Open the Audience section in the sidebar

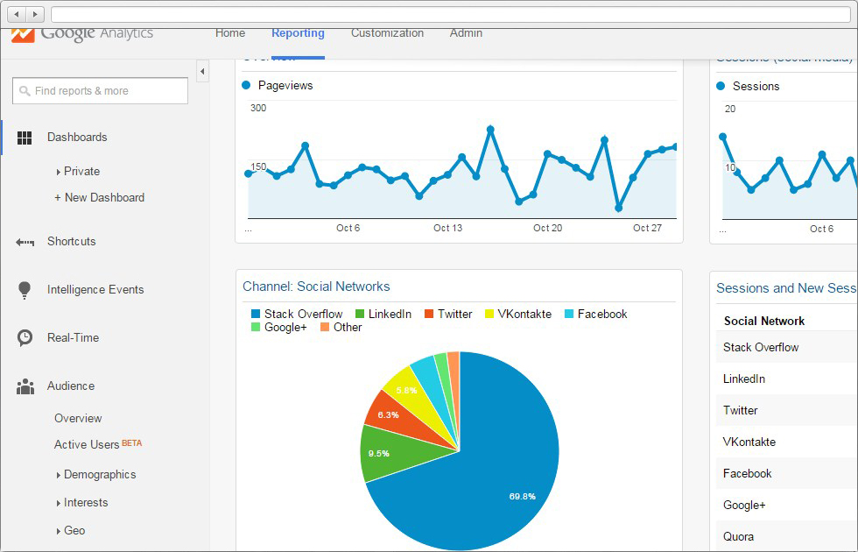71,386
